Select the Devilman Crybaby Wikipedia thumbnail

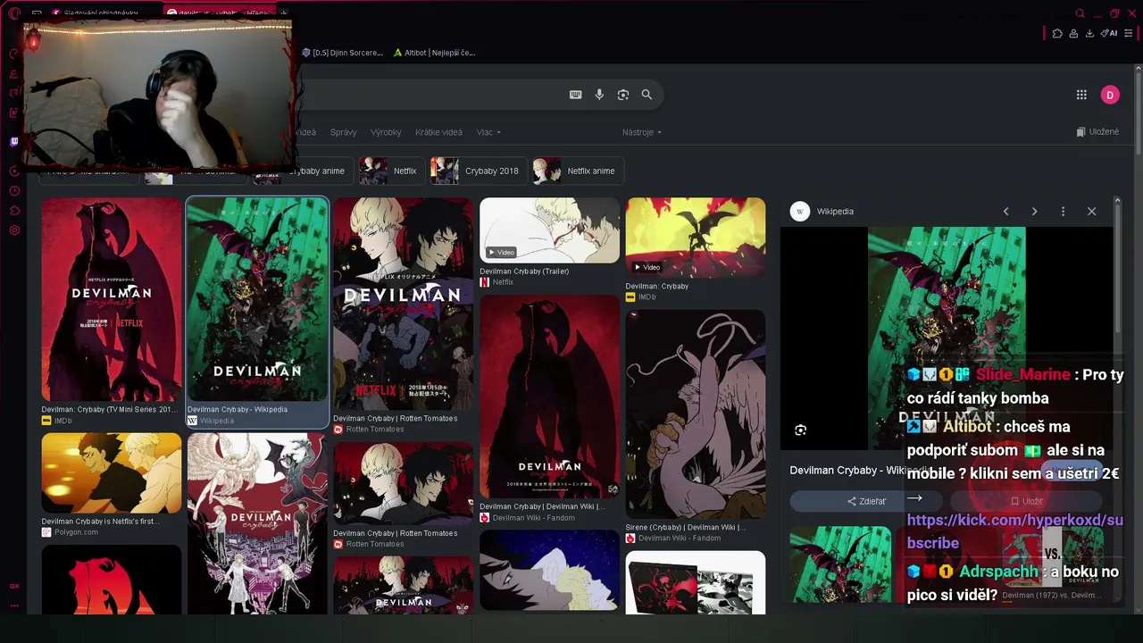coord(257,299)
